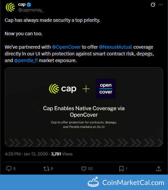This screenshot has width=168, height=190.
Task: Bookmark the post with bookmark icon
Action: coord(121,169)
